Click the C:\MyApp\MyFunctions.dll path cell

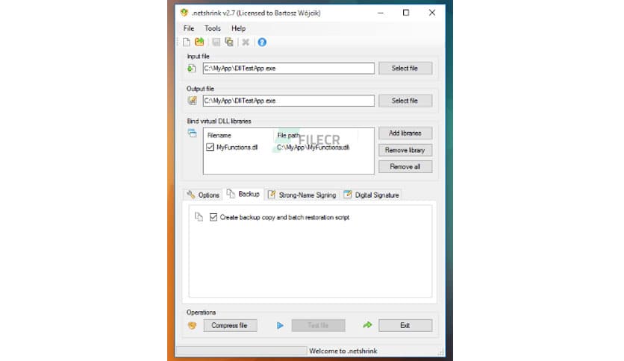coord(313,148)
